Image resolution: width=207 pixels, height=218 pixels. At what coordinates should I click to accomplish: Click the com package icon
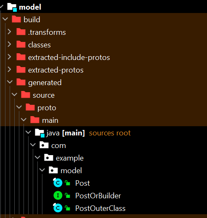[44, 145]
